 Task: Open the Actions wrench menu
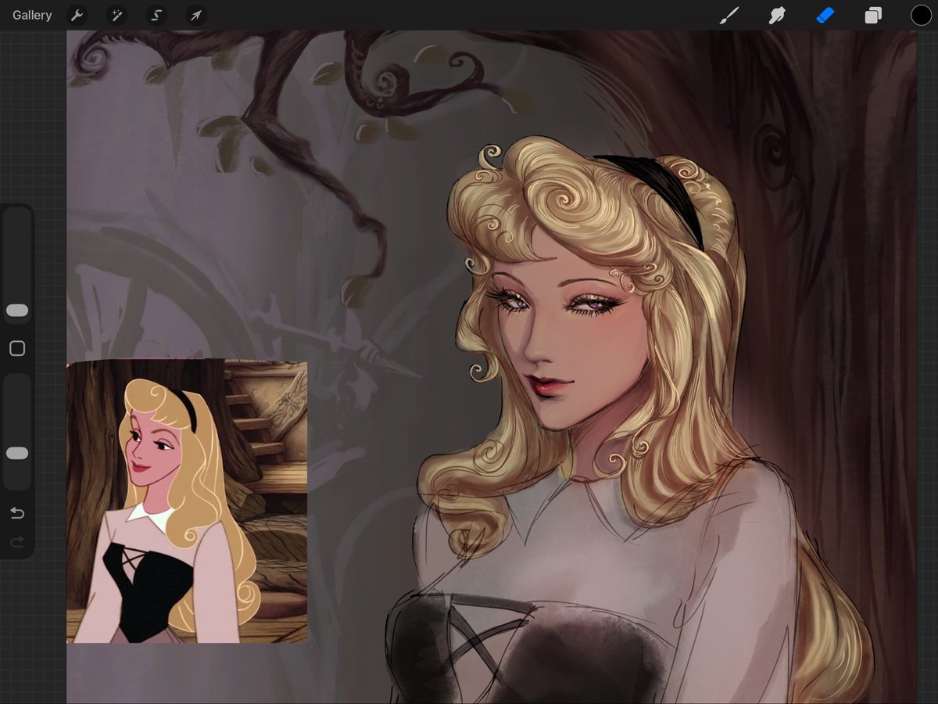[x=77, y=15]
